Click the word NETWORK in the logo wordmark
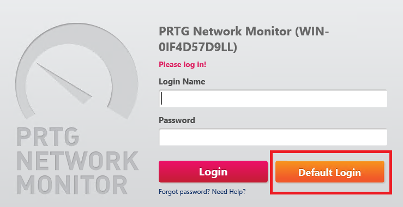 (77, 161)
